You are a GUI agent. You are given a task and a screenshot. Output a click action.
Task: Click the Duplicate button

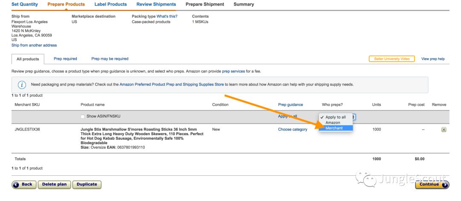click(87, 184)
